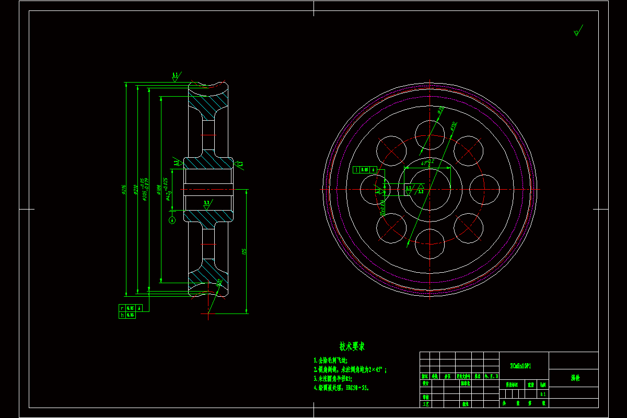627x418 pixels.
Task: Select roughness symbol inside the bore
Action: point(207,204)
